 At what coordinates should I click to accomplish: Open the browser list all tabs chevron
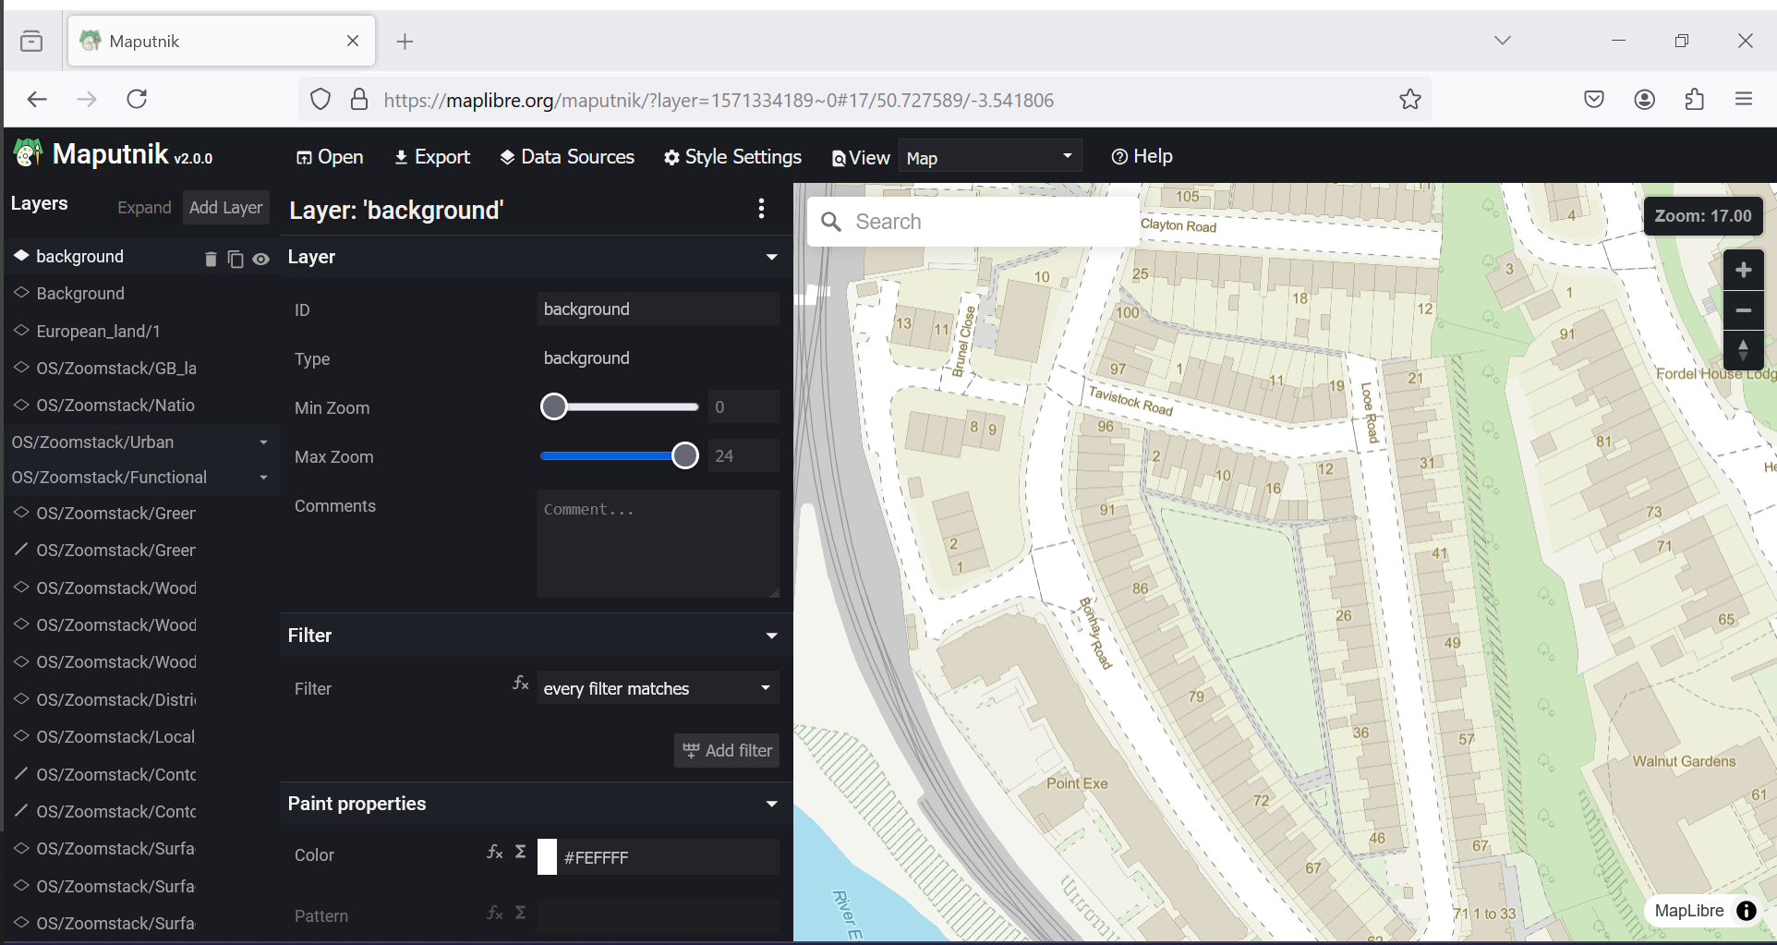1502,41
